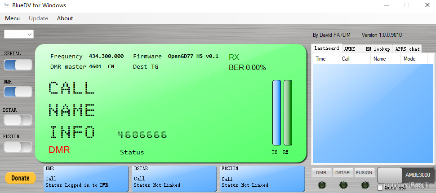This screenshot has height=193, width=436.
Task: Click the Mode column header
Action: (x=414, y=59)
